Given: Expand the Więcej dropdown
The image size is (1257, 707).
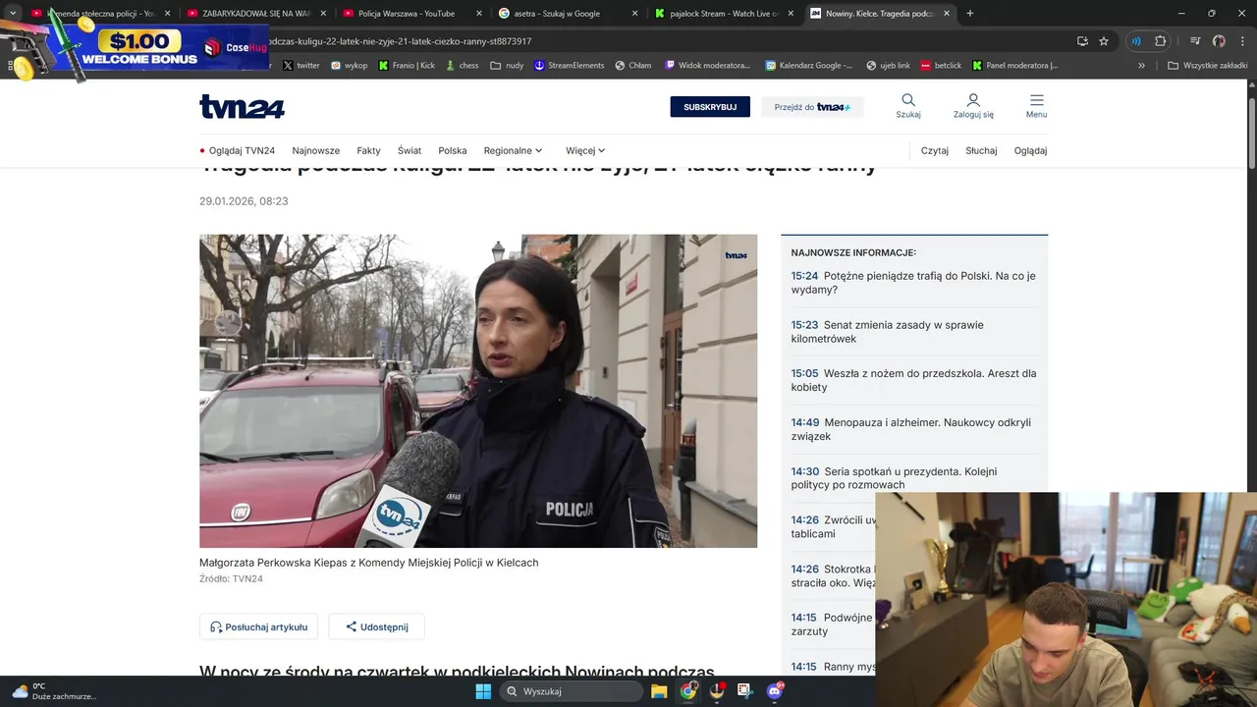Looking at the screenshot, I should (x=585, y=150).
